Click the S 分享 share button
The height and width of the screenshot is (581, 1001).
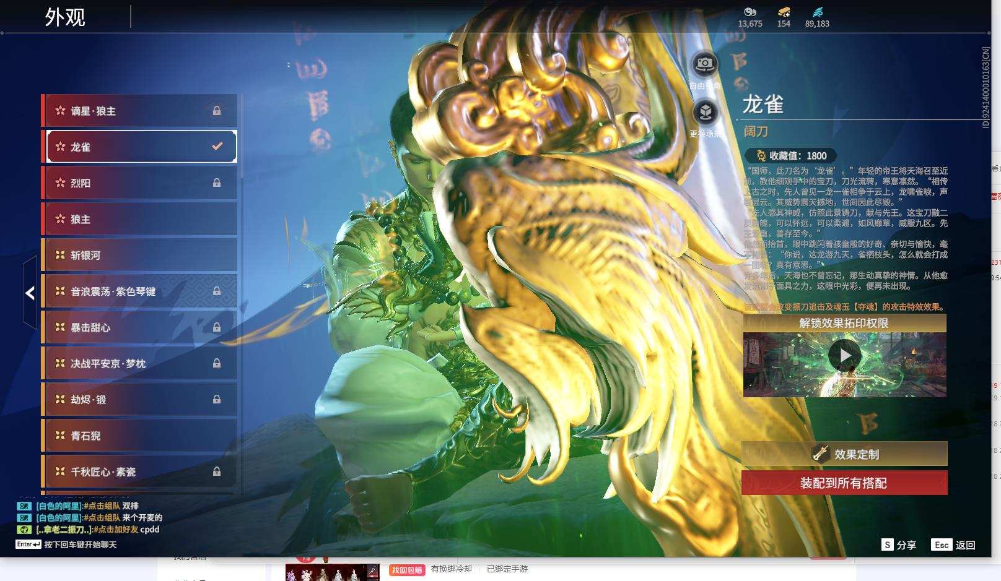[899, 544]
